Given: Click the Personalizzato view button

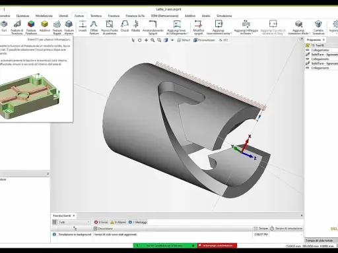Looking at the screenshot, I should (x=204, y=40).
